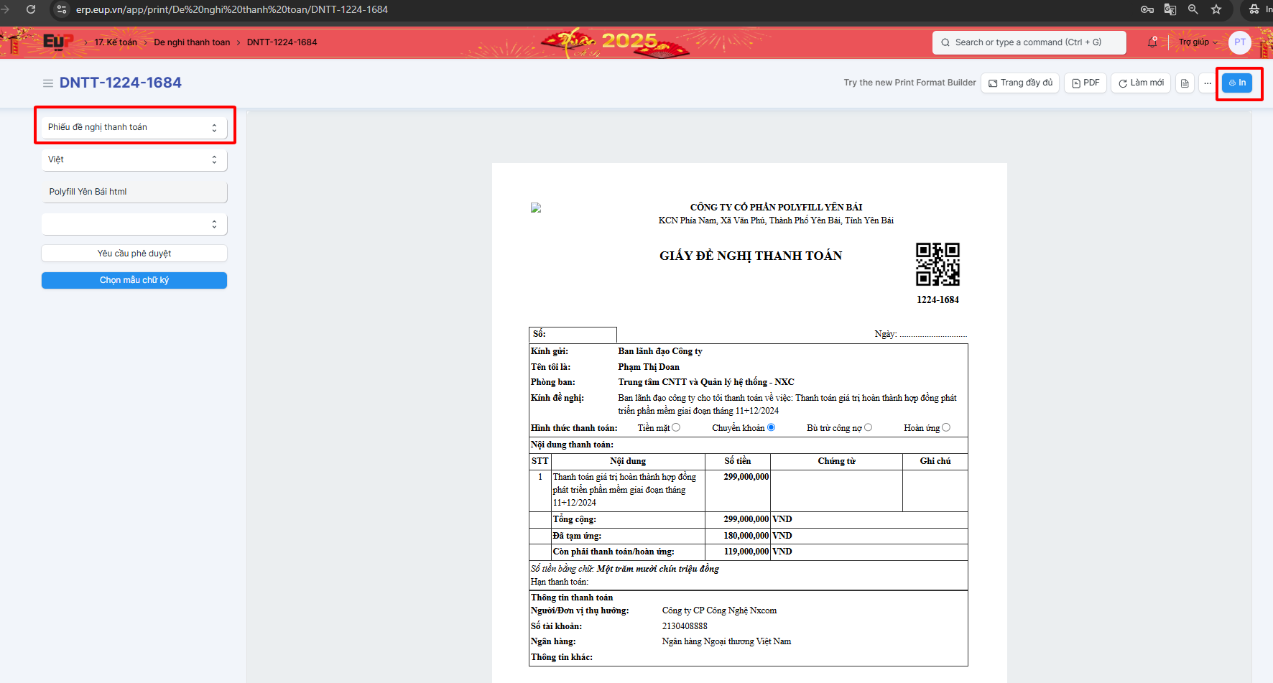Open the document icon button beside Làm mới

[1185, 83]
